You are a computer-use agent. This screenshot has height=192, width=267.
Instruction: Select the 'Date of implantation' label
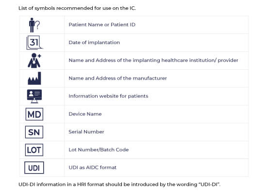coord(94,43)
